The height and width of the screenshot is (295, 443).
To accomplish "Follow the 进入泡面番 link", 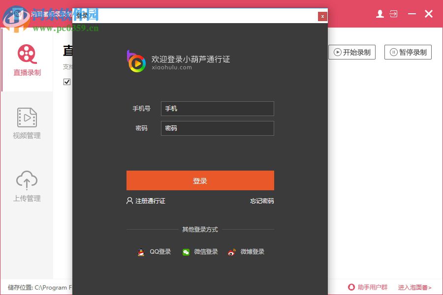I will [x=414, y=287].
